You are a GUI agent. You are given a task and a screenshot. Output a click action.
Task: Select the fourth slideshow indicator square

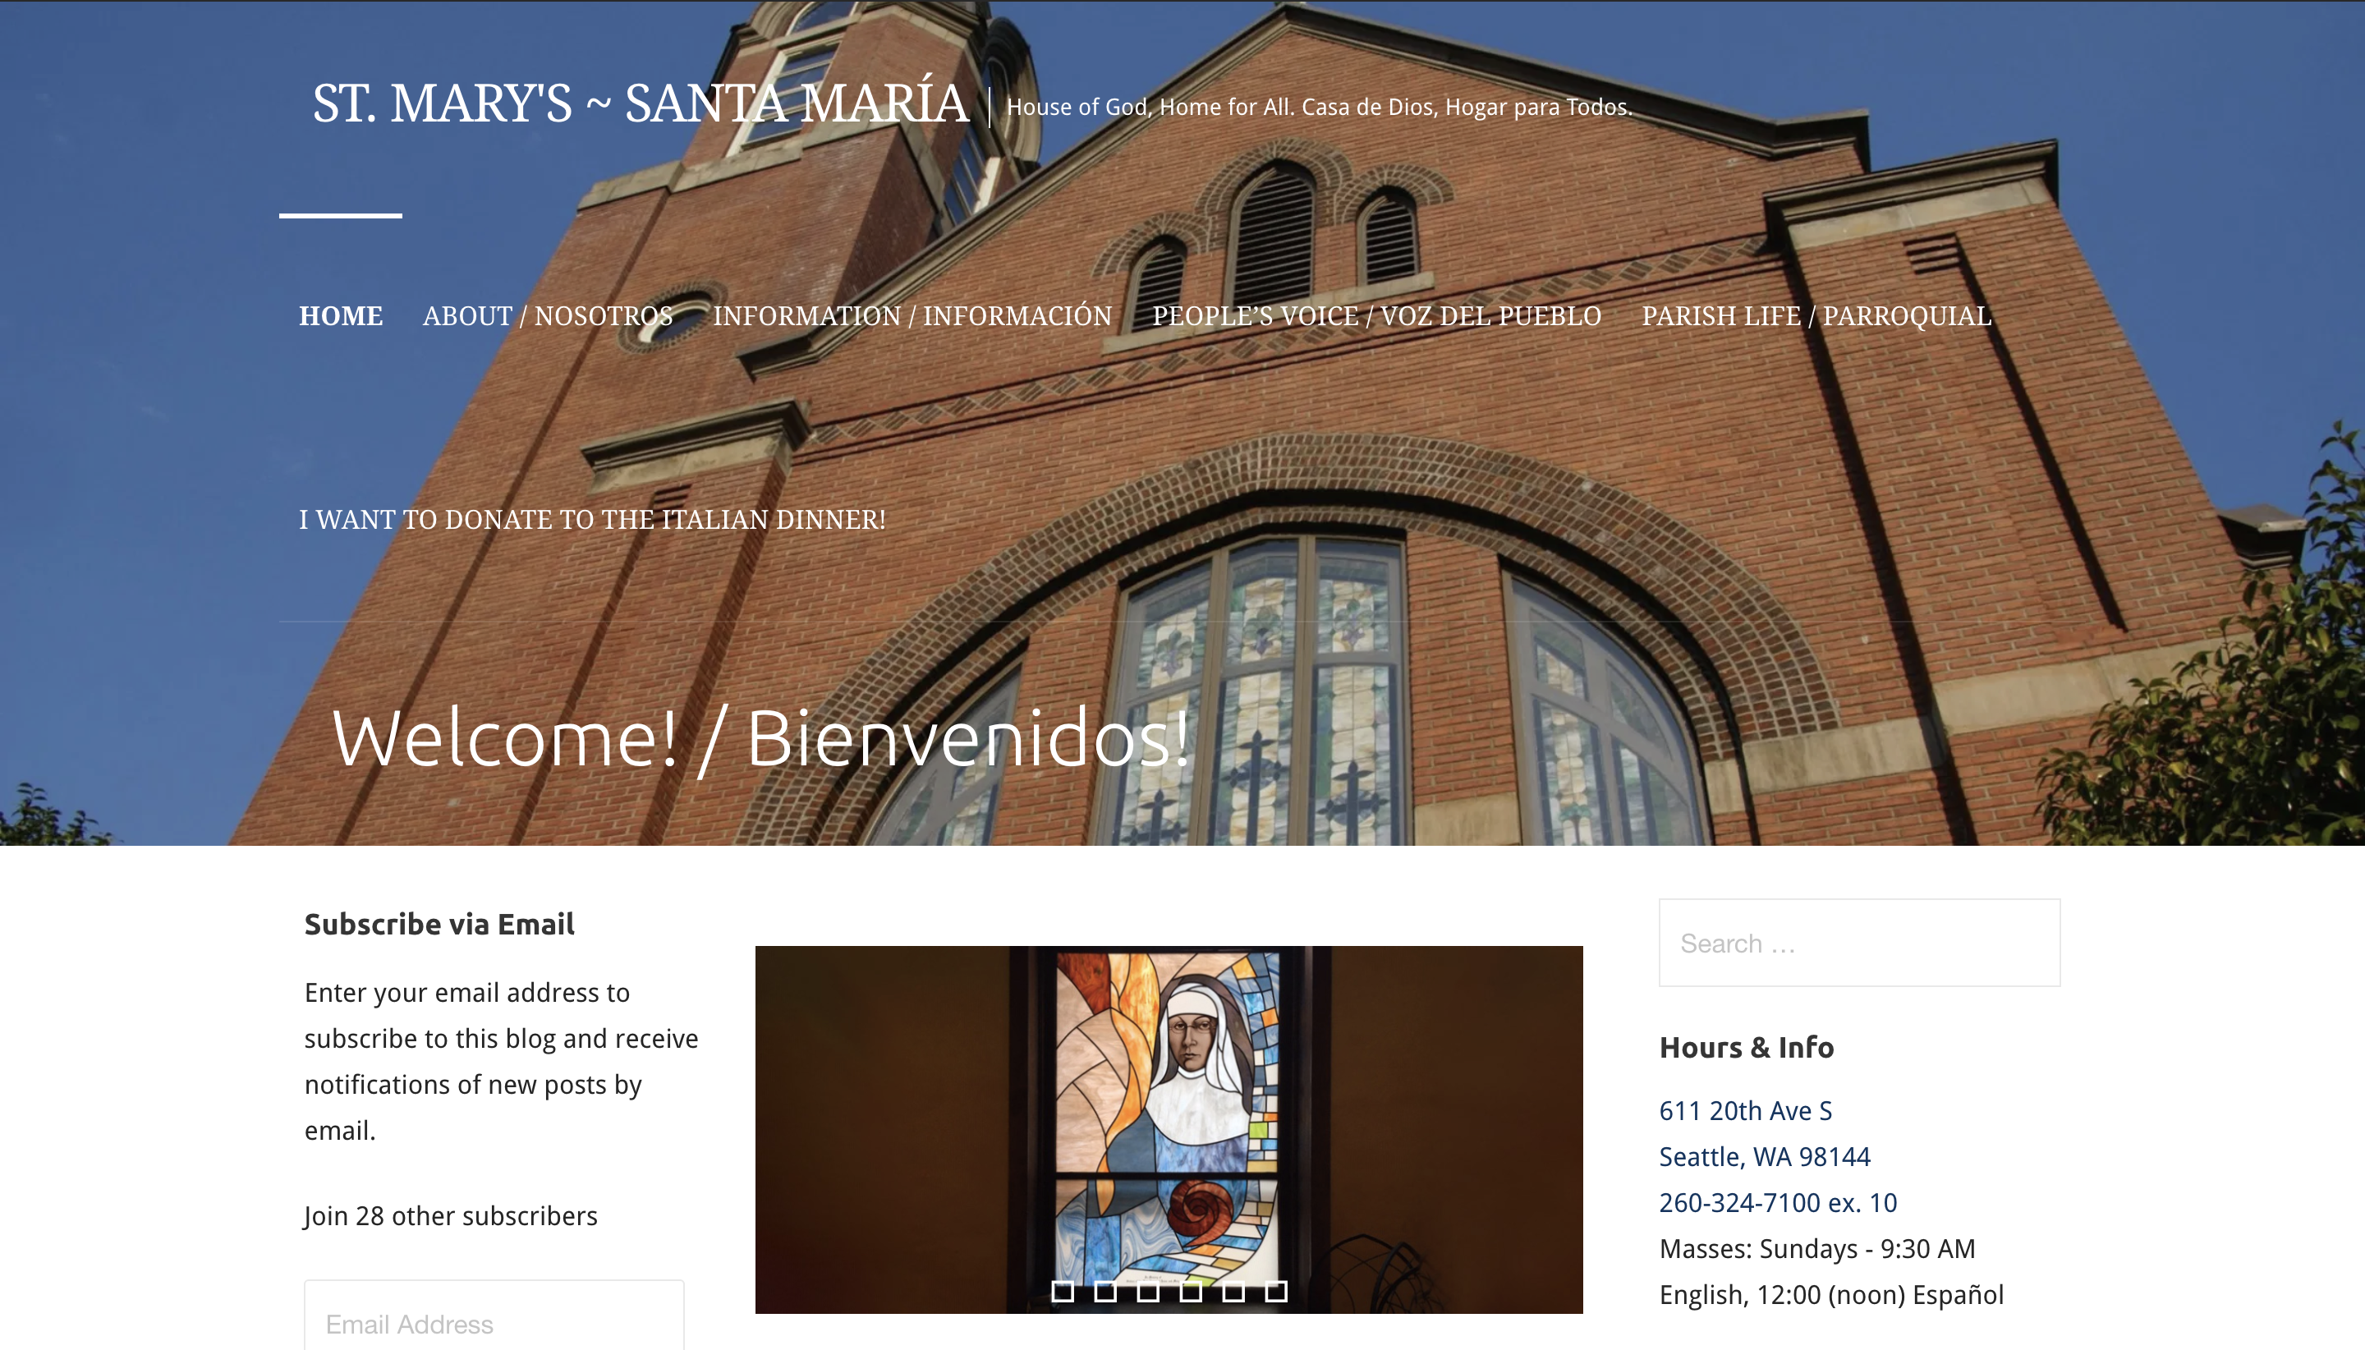[x=1191, y=1291]
